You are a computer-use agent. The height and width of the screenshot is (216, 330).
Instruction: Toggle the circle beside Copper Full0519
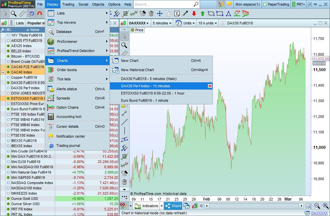click(8, 77)
